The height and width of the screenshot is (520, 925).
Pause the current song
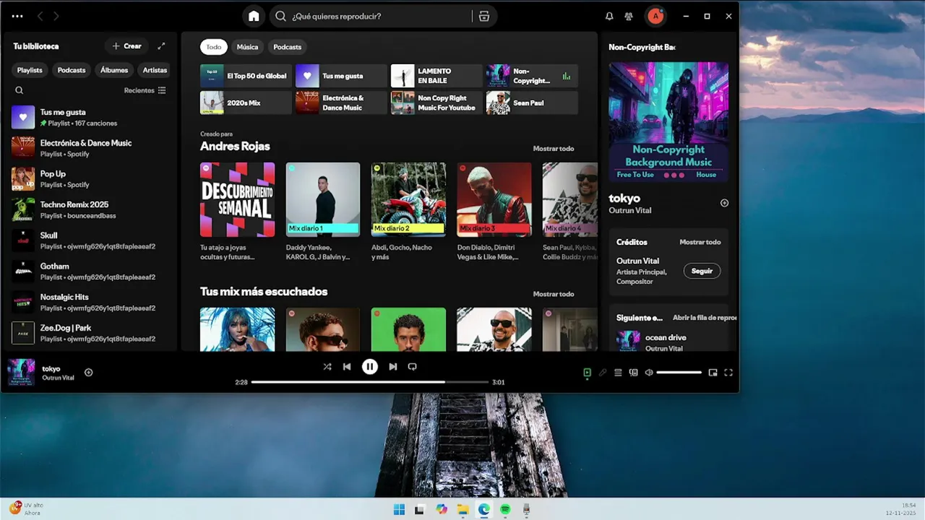[x=370, y=367]
